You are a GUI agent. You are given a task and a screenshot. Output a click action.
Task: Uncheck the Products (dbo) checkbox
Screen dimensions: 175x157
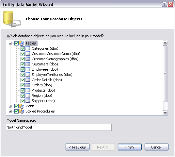[23, 90]
